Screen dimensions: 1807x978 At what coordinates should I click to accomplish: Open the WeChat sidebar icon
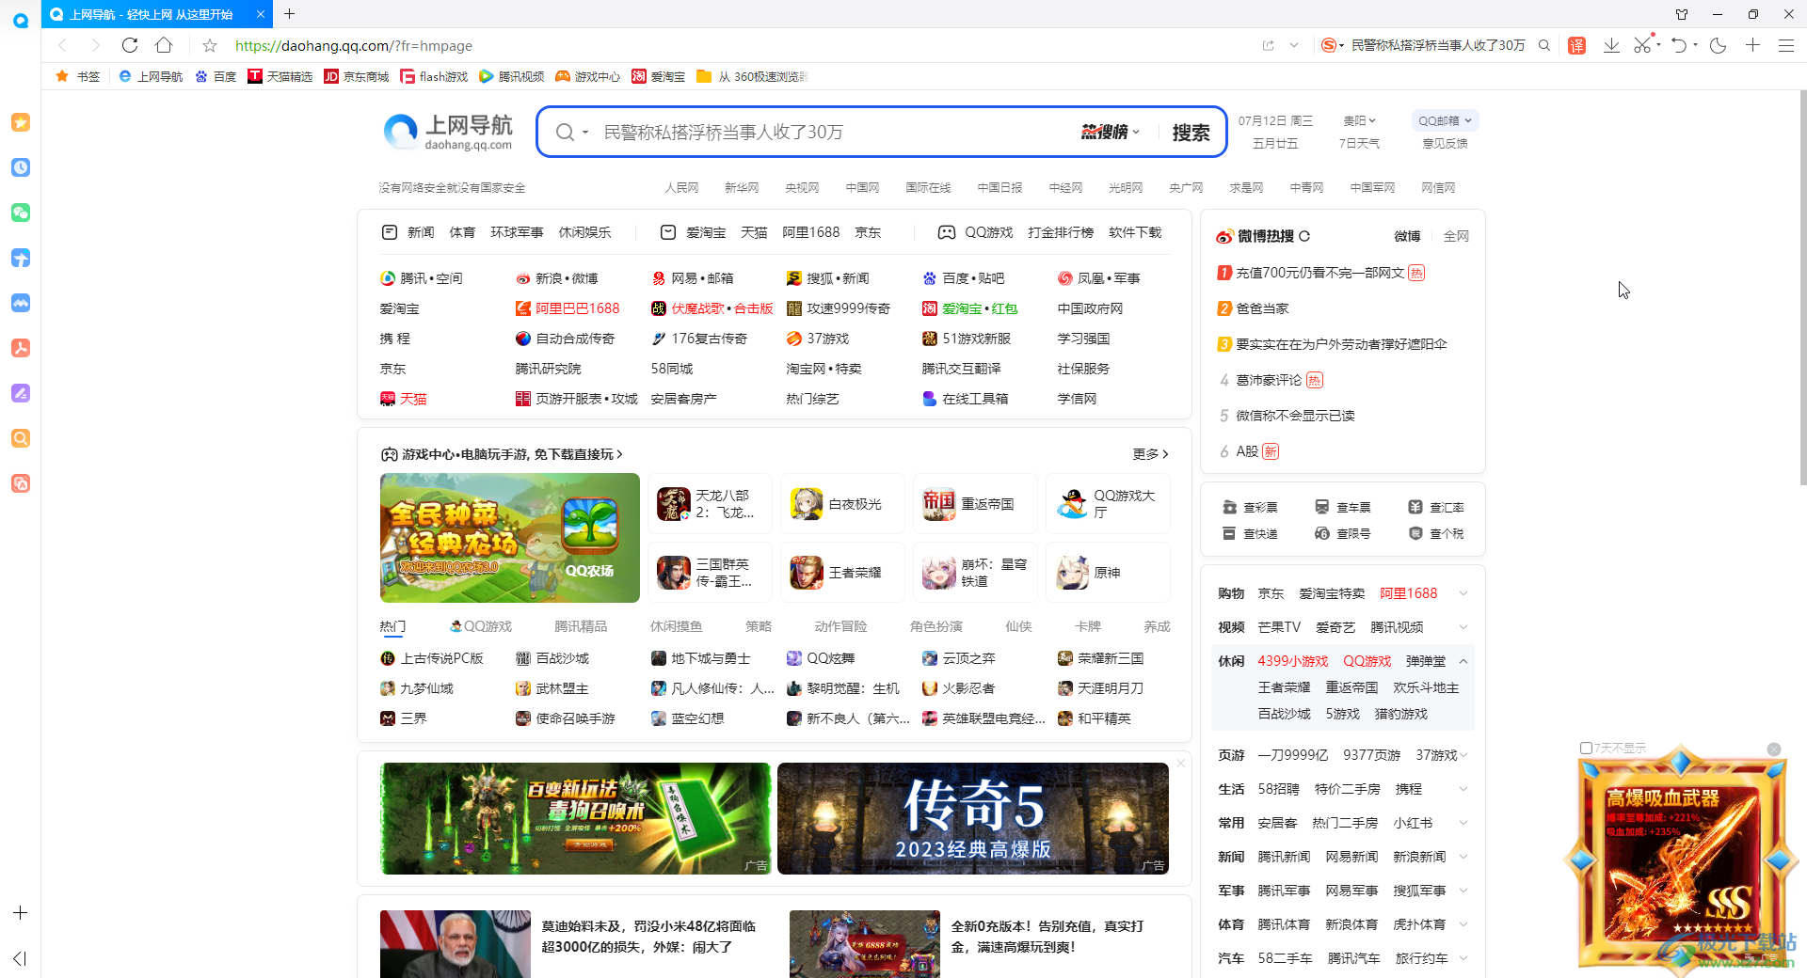click(x=21, y=213)
